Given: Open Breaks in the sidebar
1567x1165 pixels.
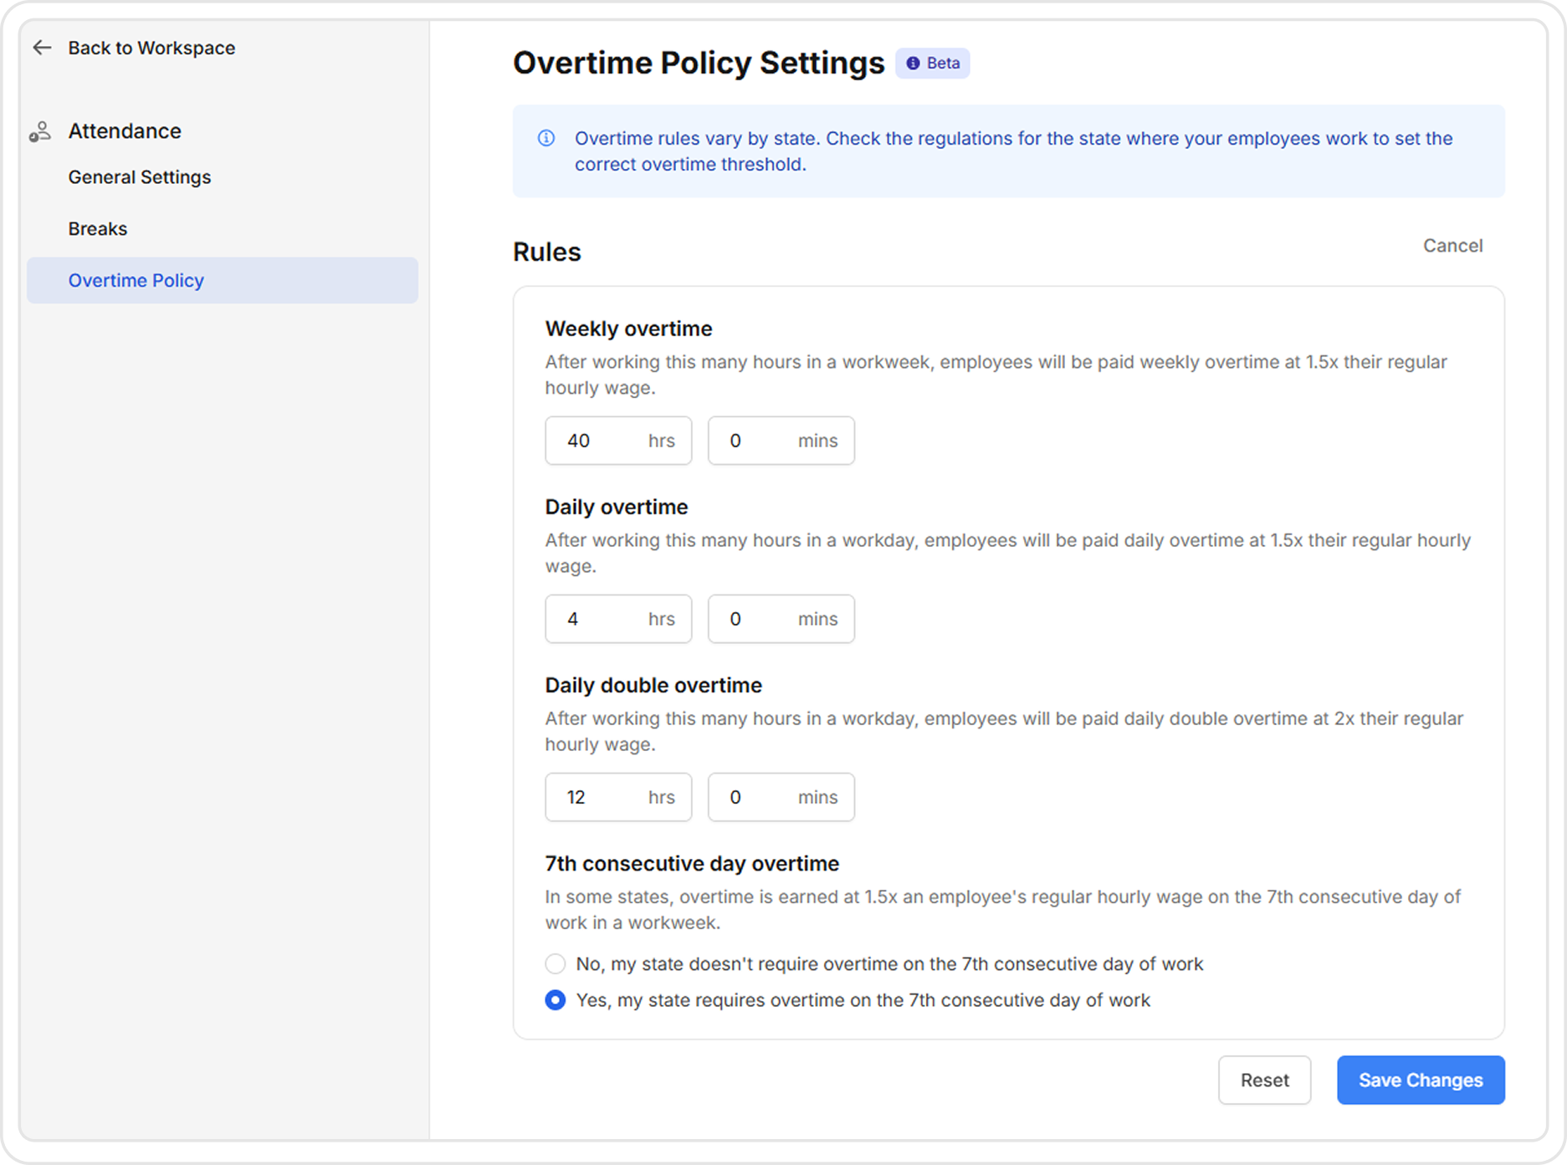Looking at the screenshot, I should (98, 228).
